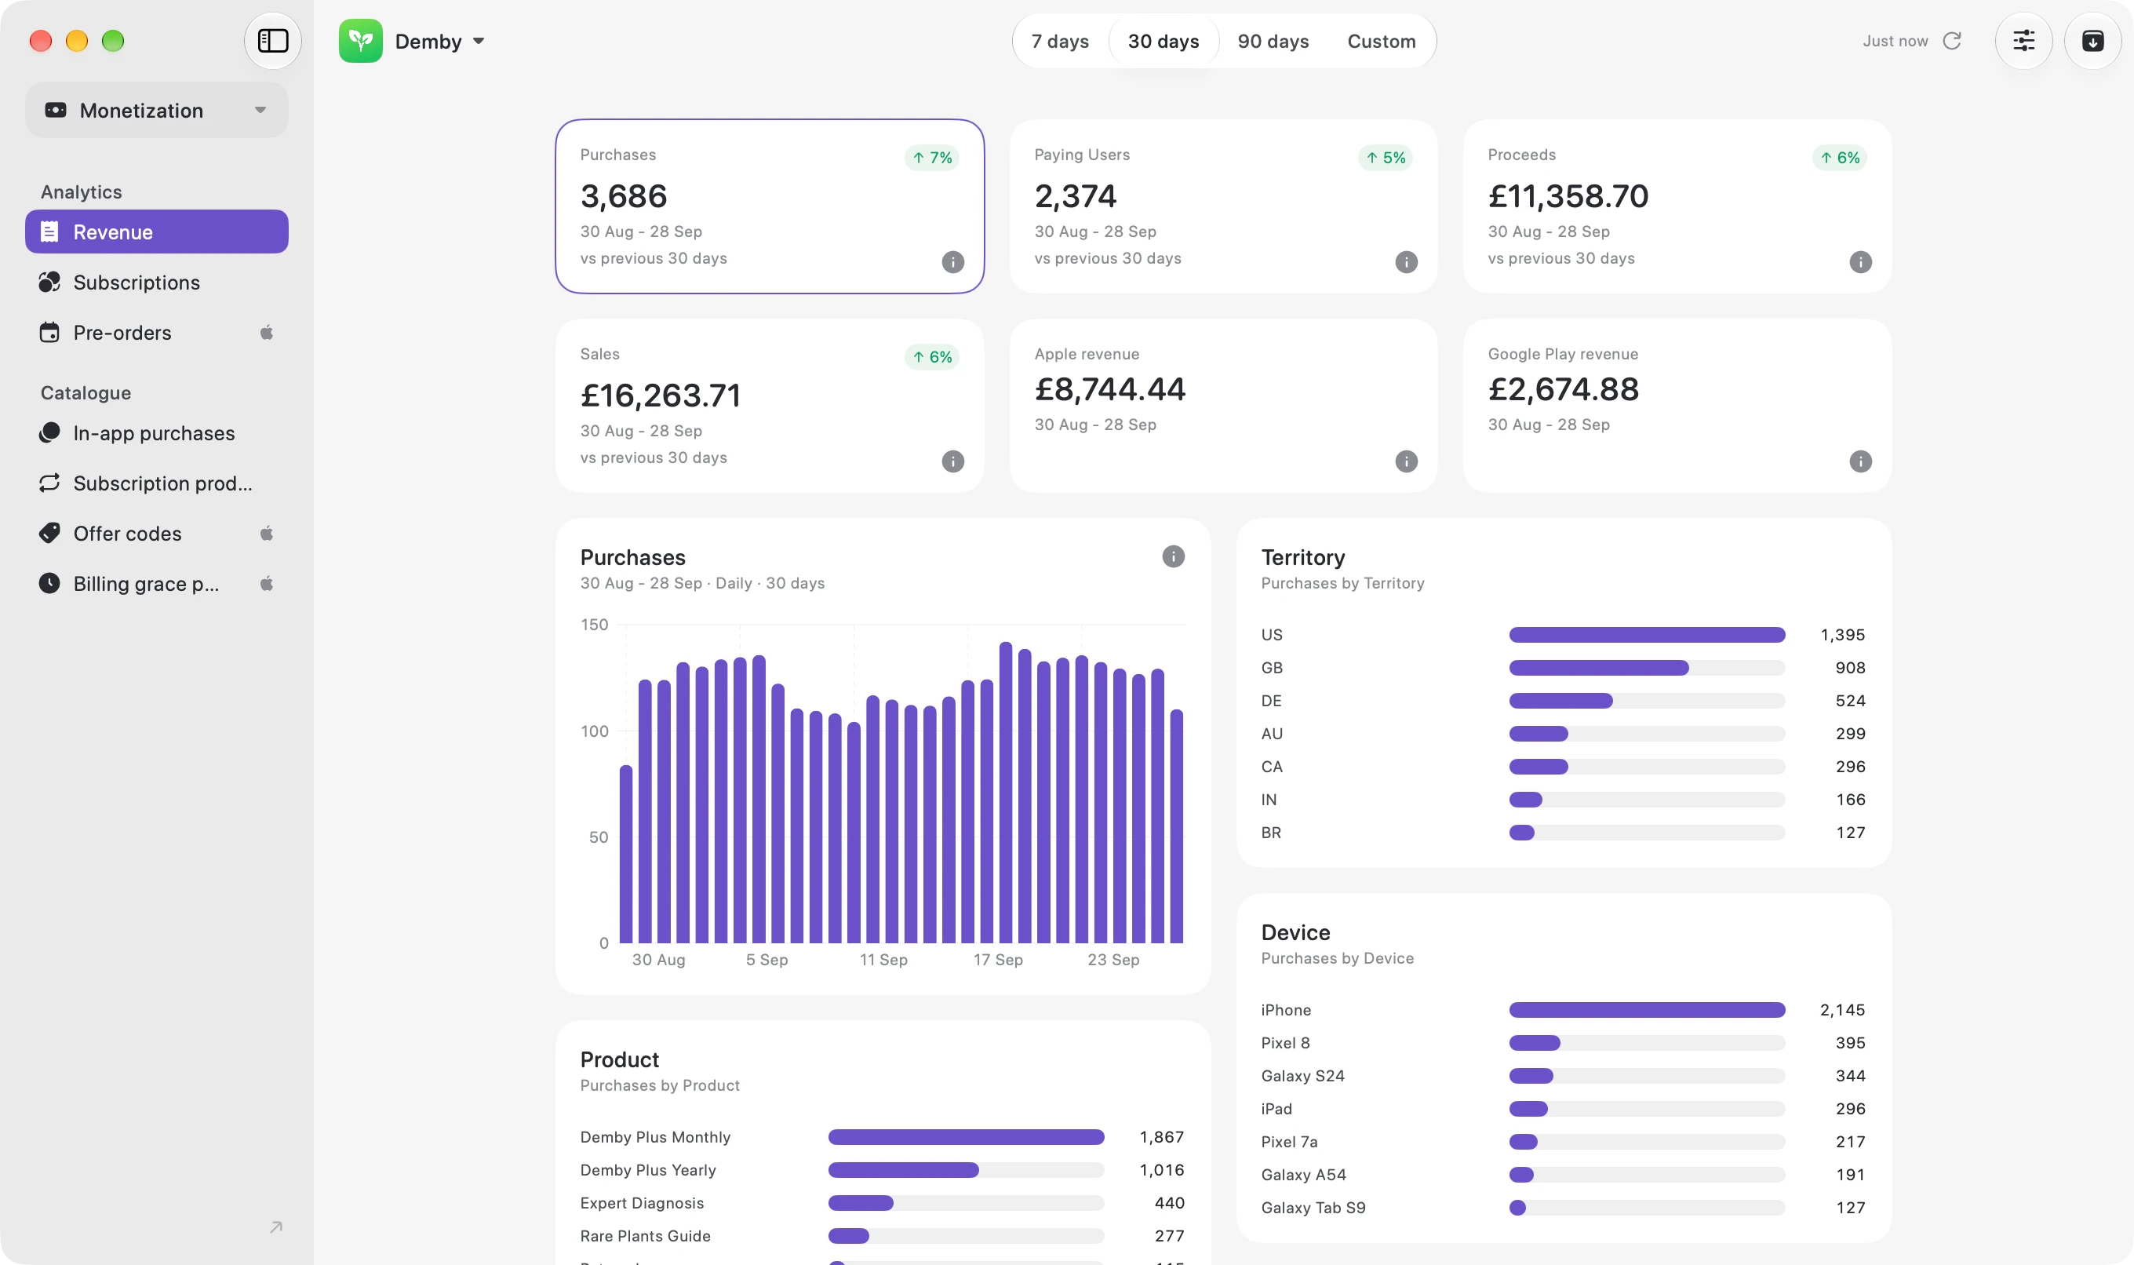Image resolution: width=2134 pixels, height=1265 pixels.
Task: Show info for the Paying Users card
Action: click(1406, 261)
